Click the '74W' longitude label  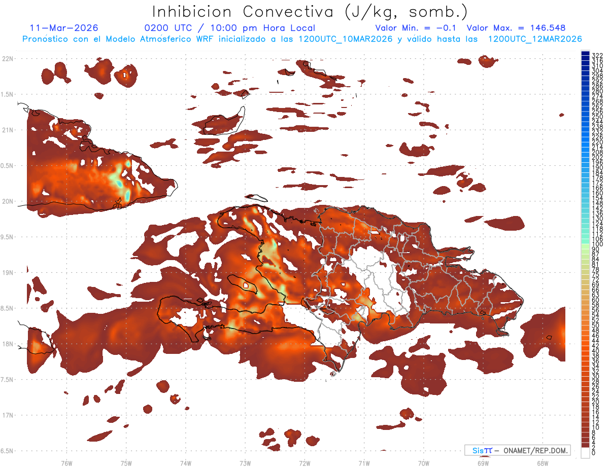pos(186,463)
